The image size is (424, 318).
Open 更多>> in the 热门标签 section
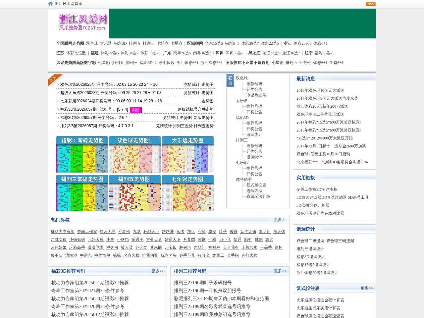point(280,220)
